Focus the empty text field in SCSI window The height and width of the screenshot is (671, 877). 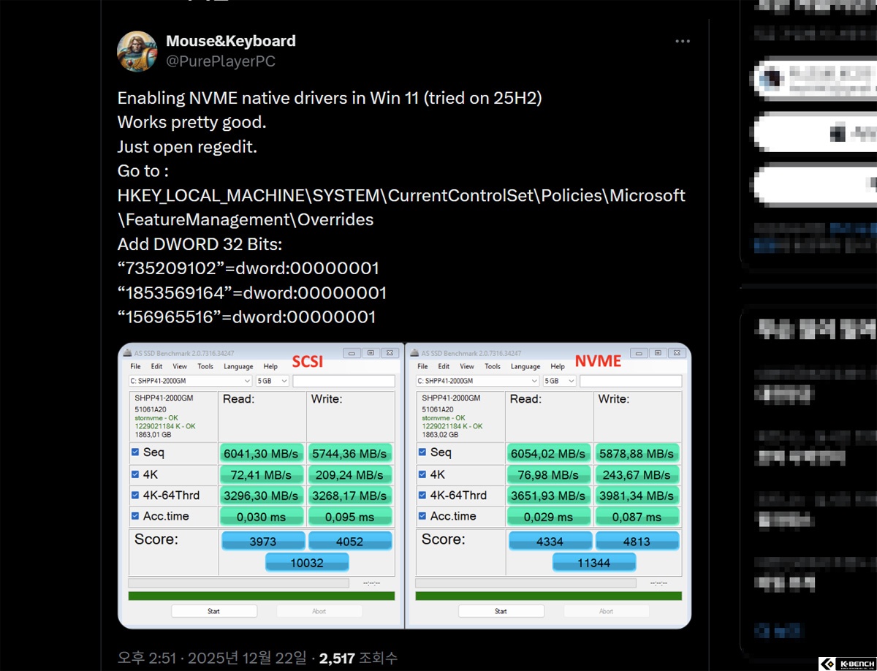[343, 381]
